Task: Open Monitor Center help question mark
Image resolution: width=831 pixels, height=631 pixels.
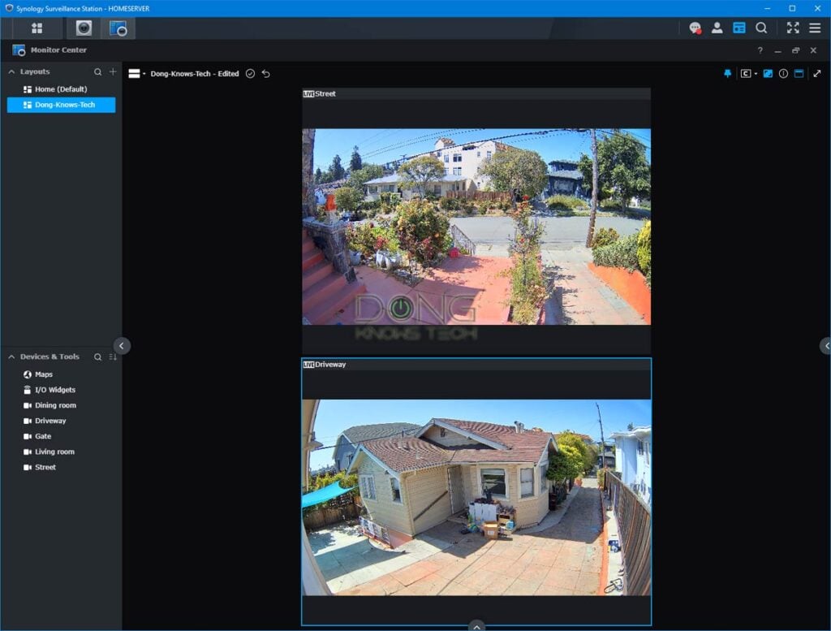Action: tap(760, 50)
